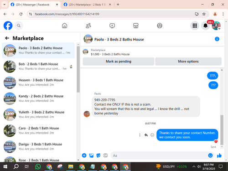Image resolution: width=228 pixels, height=171 pixels.
Task: Send a thumbs-up like
Action: pyautogui.click(x=219, y=155)
